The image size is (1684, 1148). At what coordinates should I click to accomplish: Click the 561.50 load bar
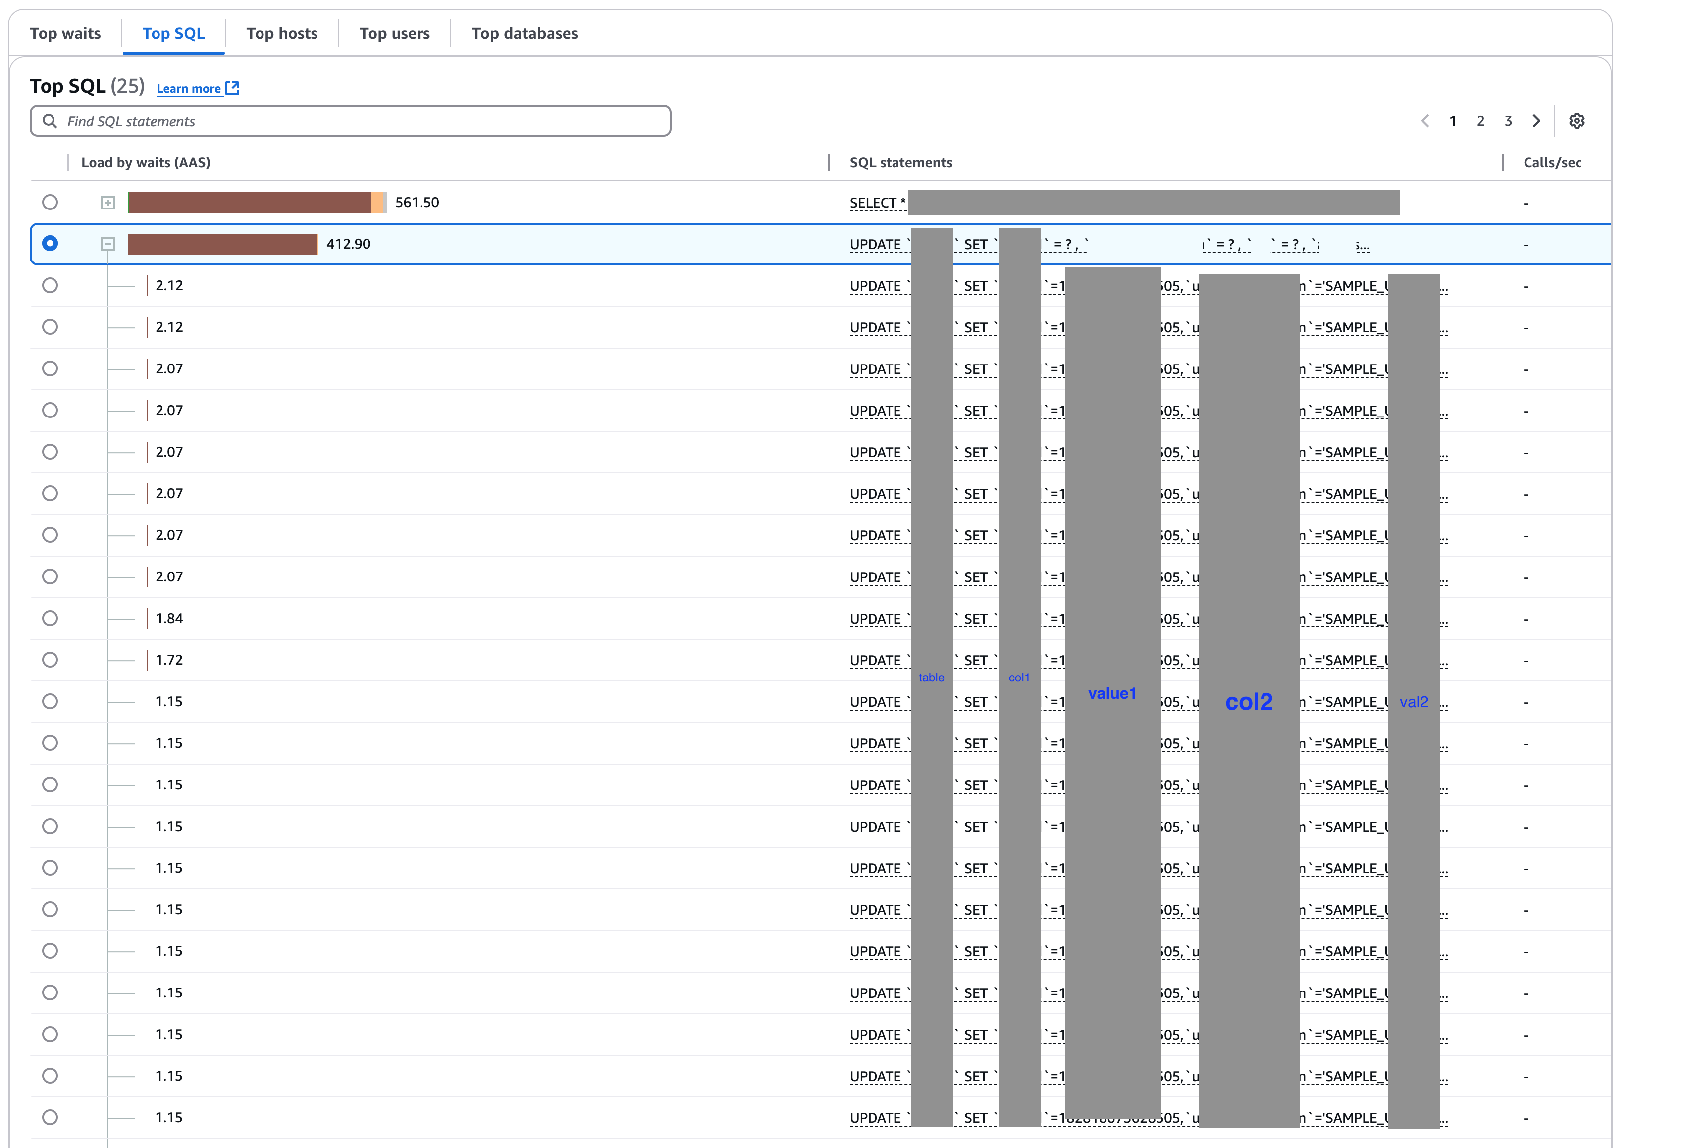257,202
